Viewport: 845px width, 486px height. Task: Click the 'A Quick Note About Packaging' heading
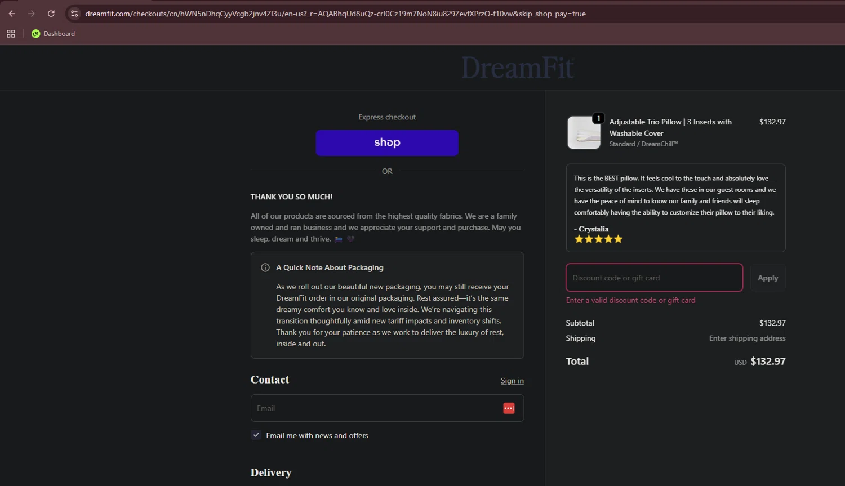[x=330, y=267]
